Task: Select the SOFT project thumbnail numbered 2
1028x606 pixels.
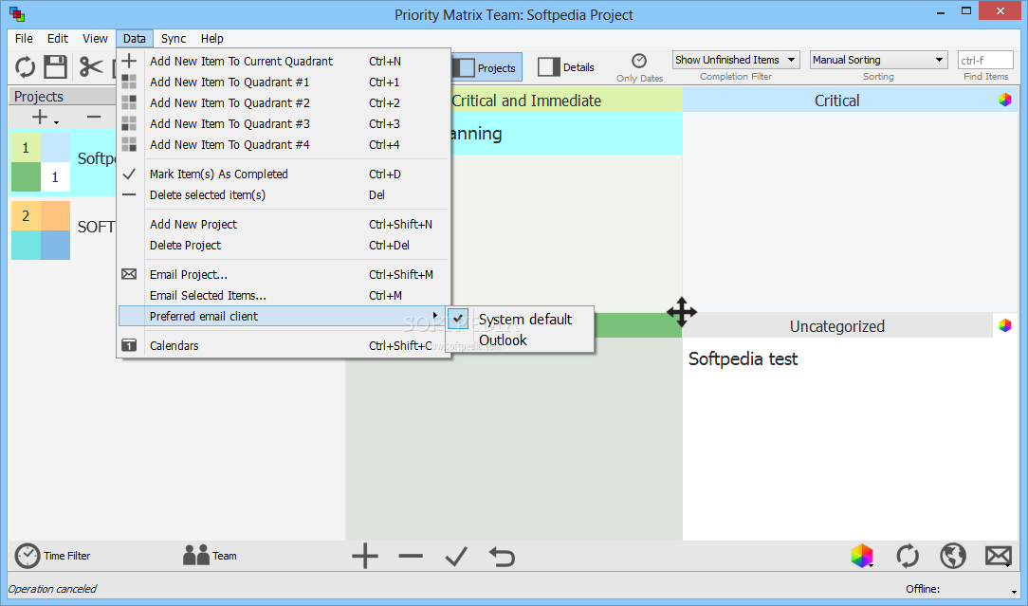Action: pyautogui.click(x=41, y=230)
